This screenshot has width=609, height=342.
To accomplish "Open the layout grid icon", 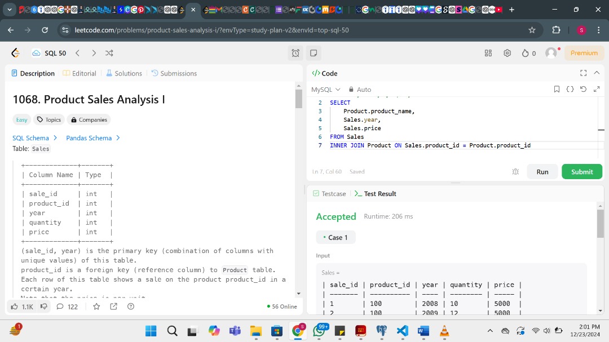I will pos(488,53).
